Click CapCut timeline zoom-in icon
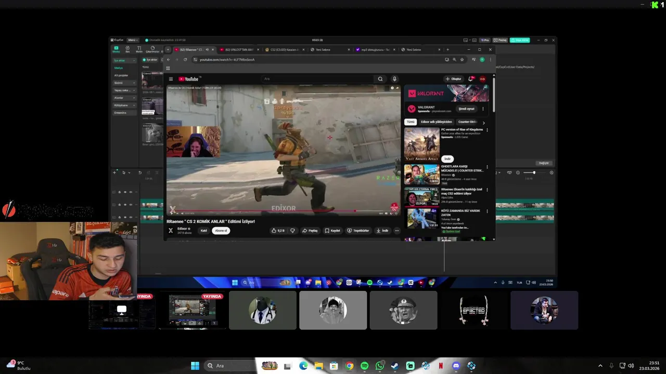This screenshot has width=666, height=374. (x=552, y=172)
